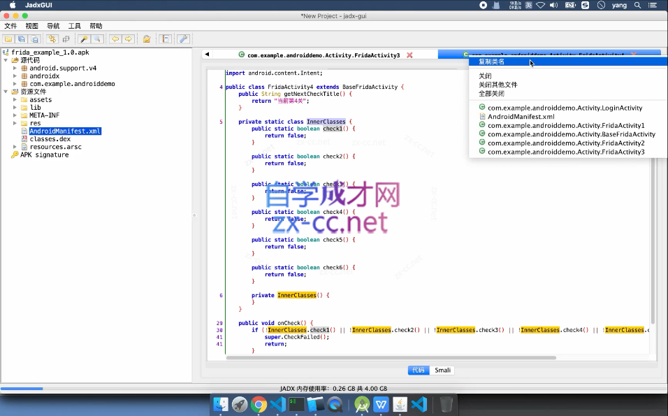The image size is (668, 416).
Task: Expand the resources.arsc node
Action: point(15,147)
